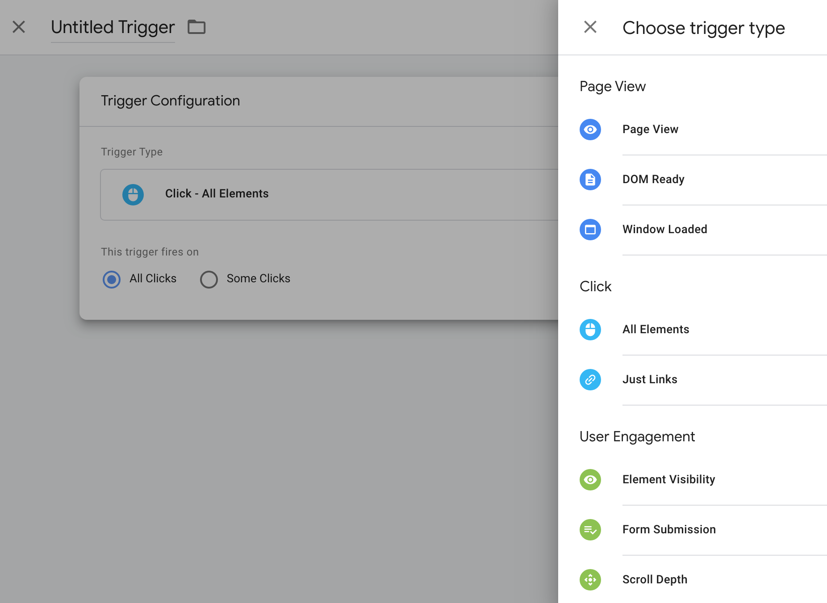The image size is (827, 603).
Task: Open the folder icon beside Untitled Trigger
Action: tap(196, 27)
